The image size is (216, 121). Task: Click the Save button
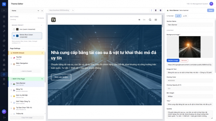[211, 10]
